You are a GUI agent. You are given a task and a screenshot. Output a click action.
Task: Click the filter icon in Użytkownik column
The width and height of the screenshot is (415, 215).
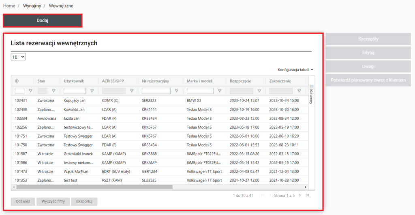click(92, 91)
